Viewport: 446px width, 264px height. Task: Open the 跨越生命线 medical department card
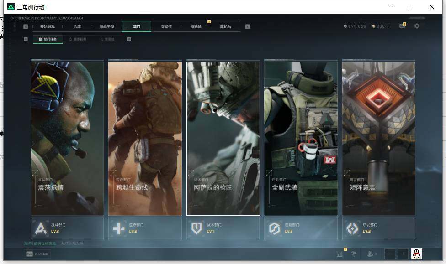pyautogui.click(x=145, y=138)
